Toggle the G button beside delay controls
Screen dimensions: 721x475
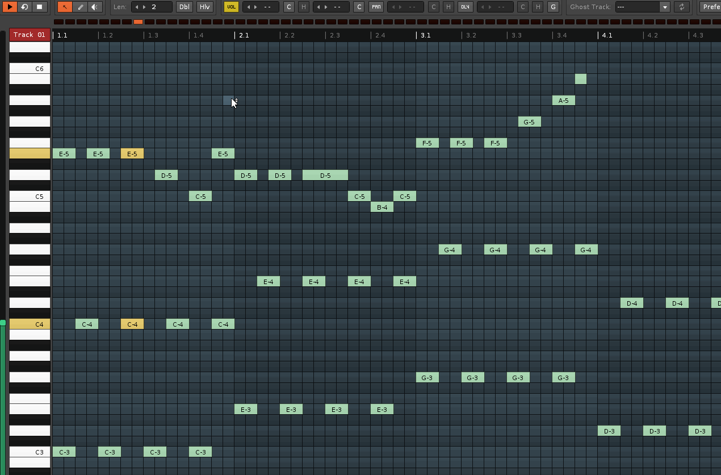coord(553,7)
